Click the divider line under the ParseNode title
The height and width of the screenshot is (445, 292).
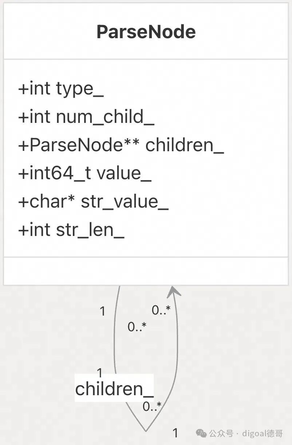[146, 59]
